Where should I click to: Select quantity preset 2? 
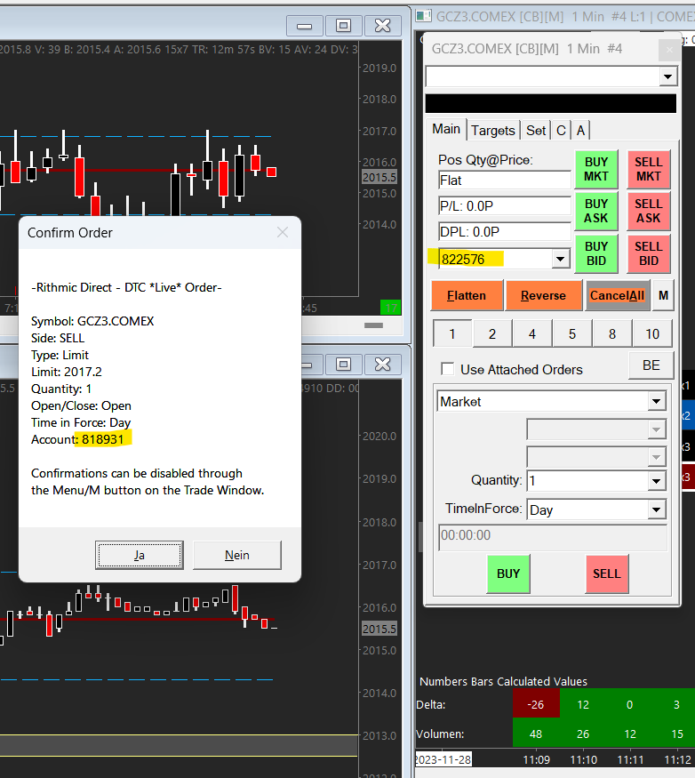tap(492, 334)
